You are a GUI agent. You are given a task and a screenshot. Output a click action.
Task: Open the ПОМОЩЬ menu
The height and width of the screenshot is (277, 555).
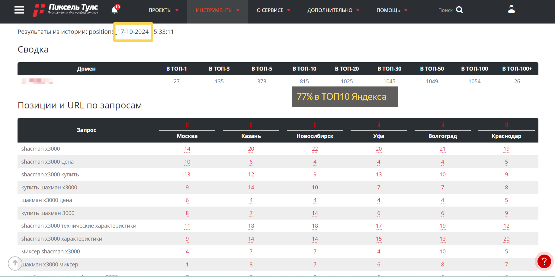[x=392, y=10]
